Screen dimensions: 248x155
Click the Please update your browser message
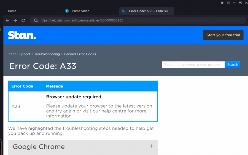(99, 111)
